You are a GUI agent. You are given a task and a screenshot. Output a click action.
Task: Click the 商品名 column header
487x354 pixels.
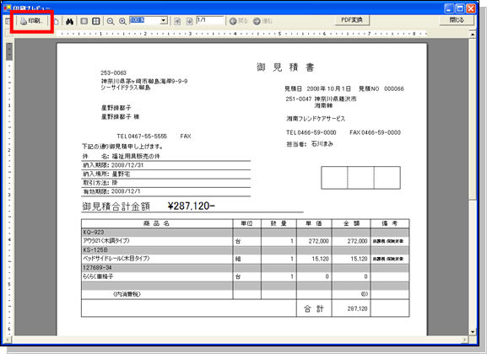157,223
